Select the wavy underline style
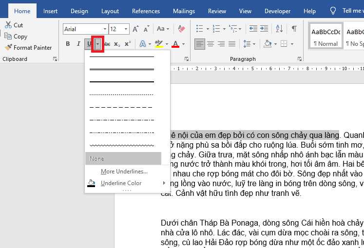The height and width of the screenshot is (248, 364). [121, 145]
